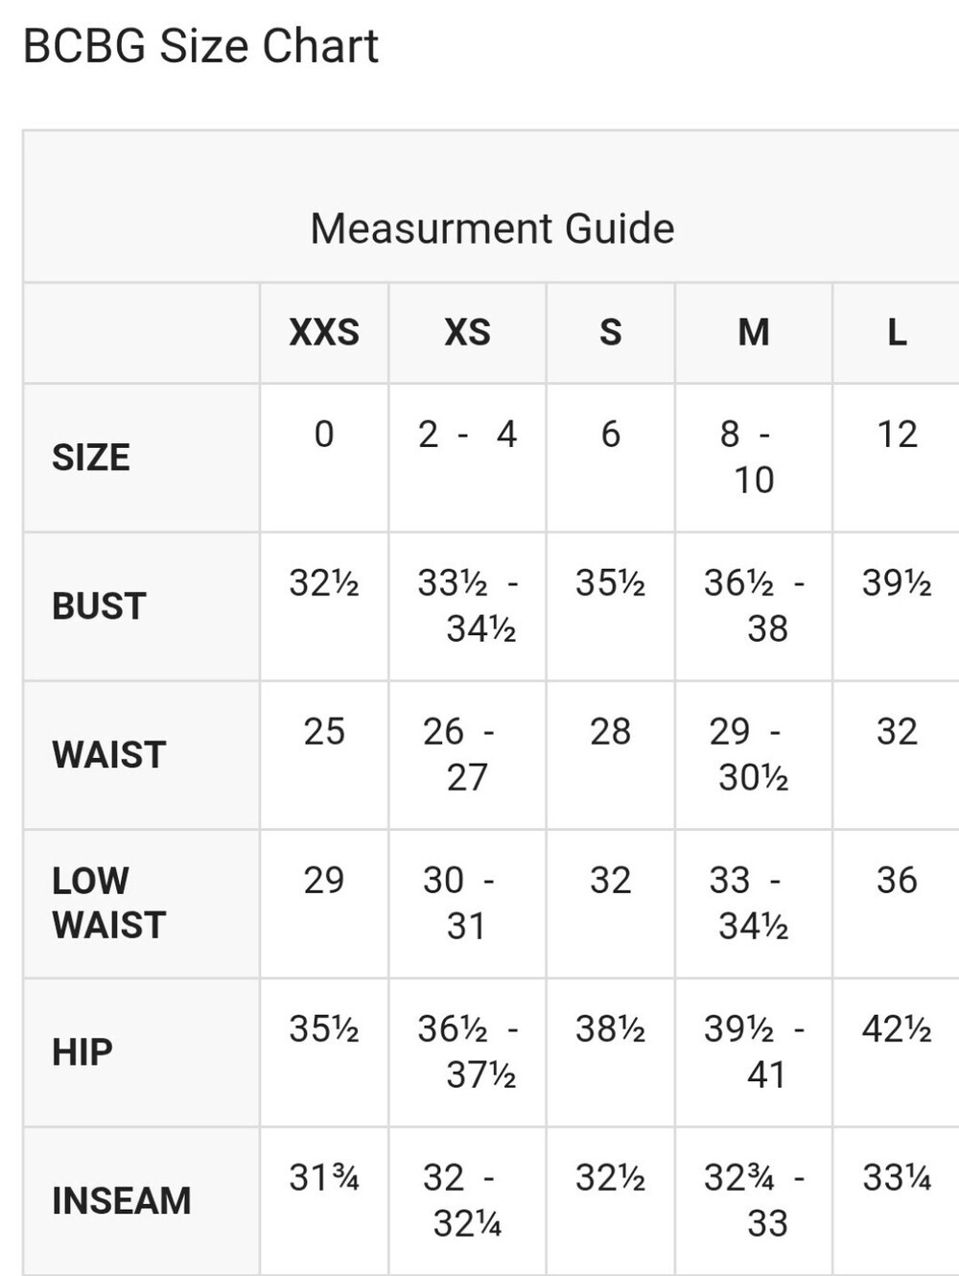Select the L low waist value 36
This screenshot has width=959, height=1276.
pos(897,881)
